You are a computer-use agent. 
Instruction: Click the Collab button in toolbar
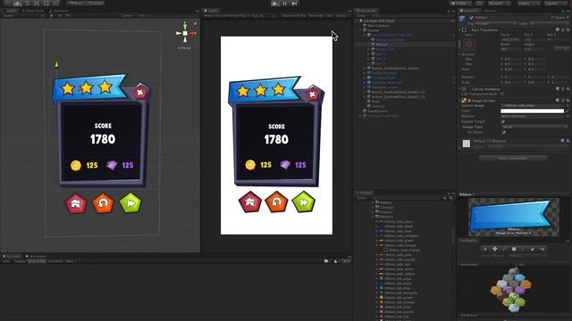(461, 4)
